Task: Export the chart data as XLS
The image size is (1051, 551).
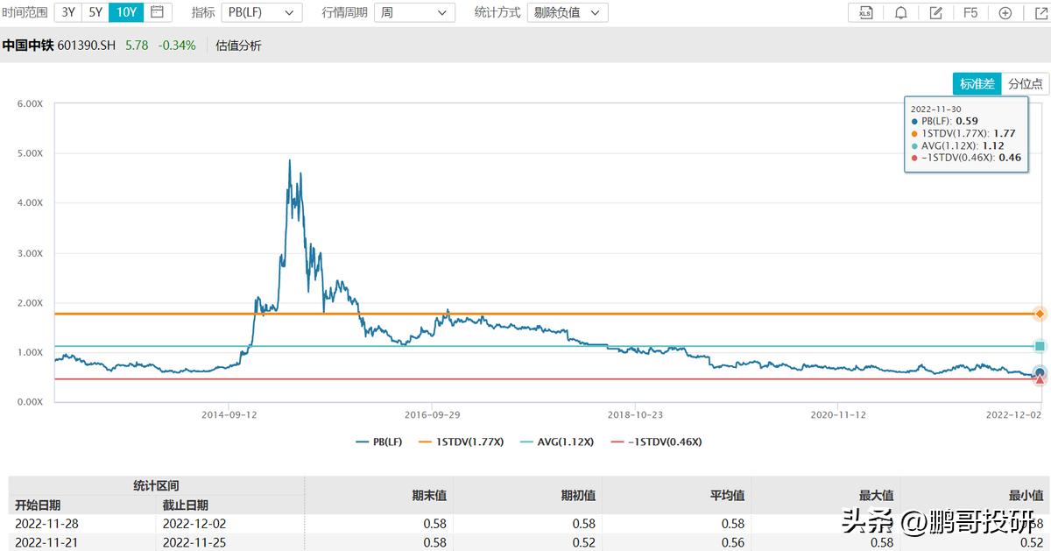Action: pos(864,12)
